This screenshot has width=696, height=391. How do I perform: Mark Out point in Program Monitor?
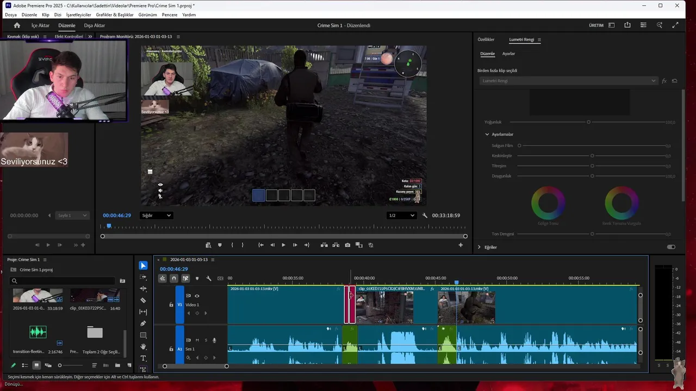click(x=243, y=245)
